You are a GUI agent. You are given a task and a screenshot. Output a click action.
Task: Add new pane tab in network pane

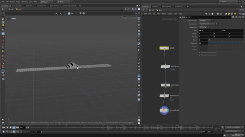pos(188,7)
